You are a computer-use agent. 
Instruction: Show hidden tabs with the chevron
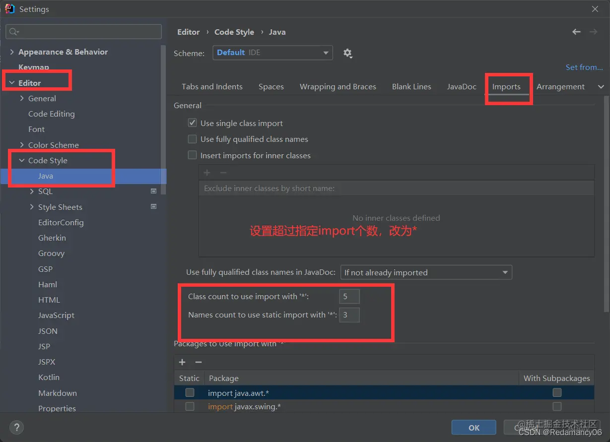pos(601,87)
